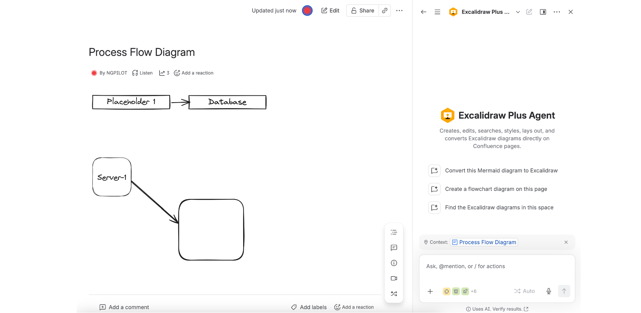Image resolution: width=641 pixels, height=313 pixels.
Task: Go back in the agent panel
Action: pyautogui.click(x=424, y=12)
